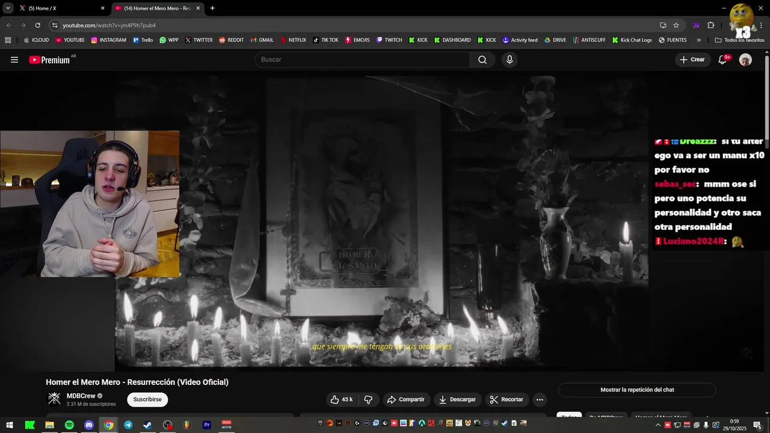Open the GMAIL bookmark
770x433 pixels.
(262, 40)
